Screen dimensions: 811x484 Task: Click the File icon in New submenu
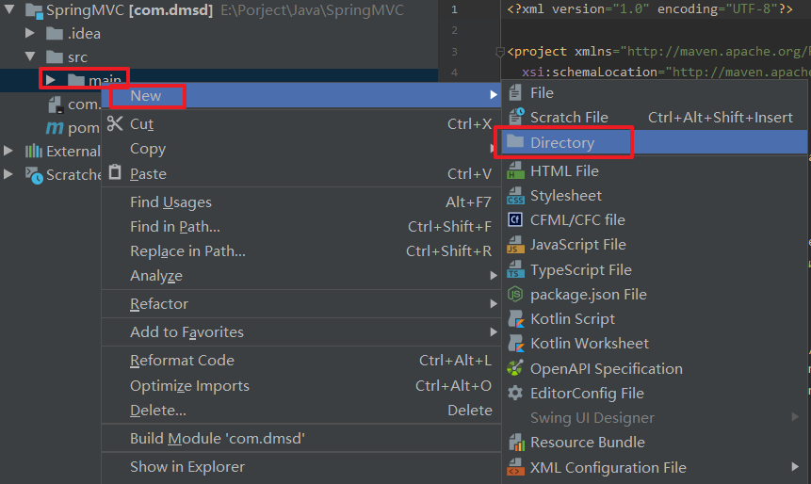coord(515,93)
